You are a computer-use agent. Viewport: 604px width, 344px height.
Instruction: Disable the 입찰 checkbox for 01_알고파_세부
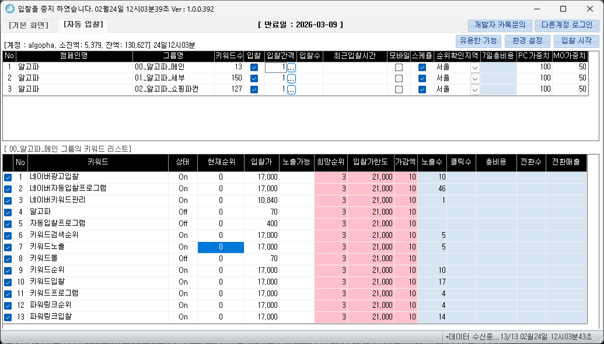[255, 79]
